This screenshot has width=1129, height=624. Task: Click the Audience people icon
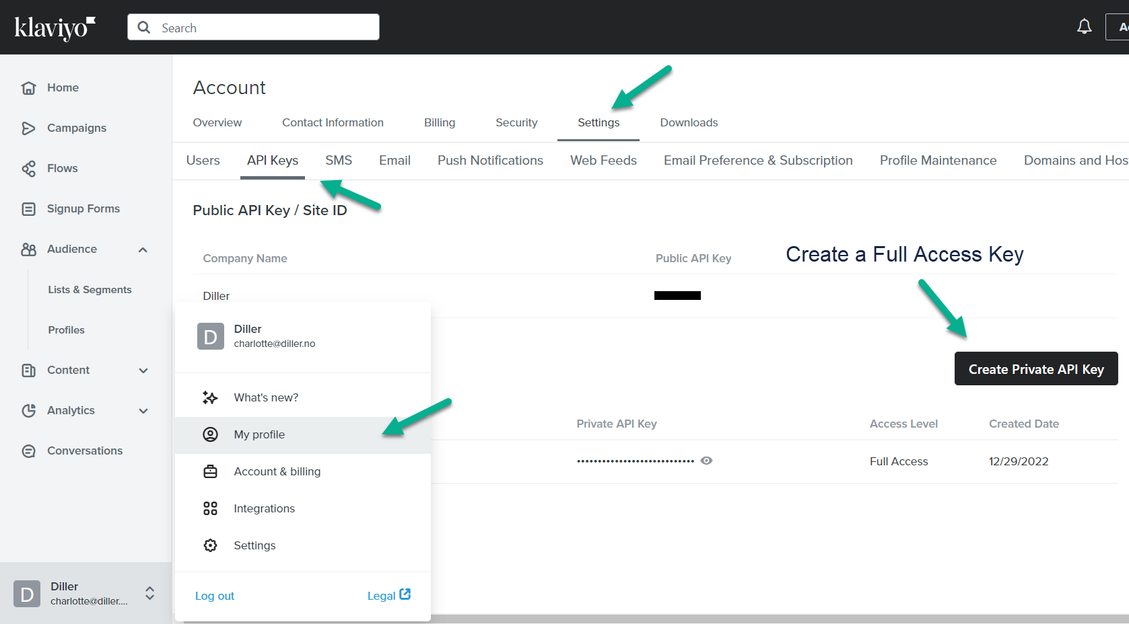(28, 249)
